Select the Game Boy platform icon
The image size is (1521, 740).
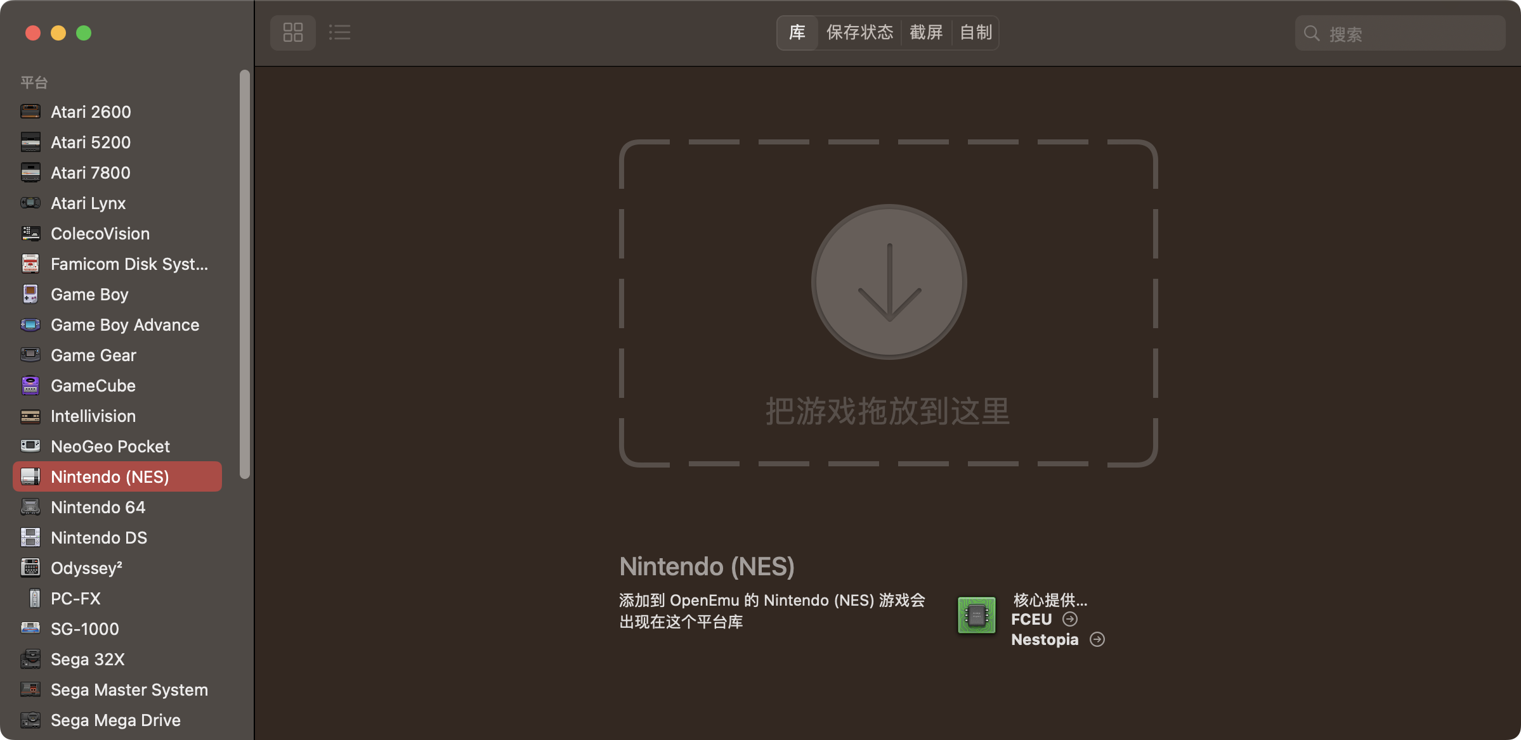click(x=30, y=294)
